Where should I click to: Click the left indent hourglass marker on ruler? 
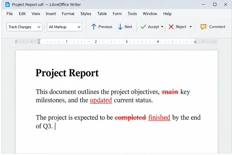coord(39,41)
